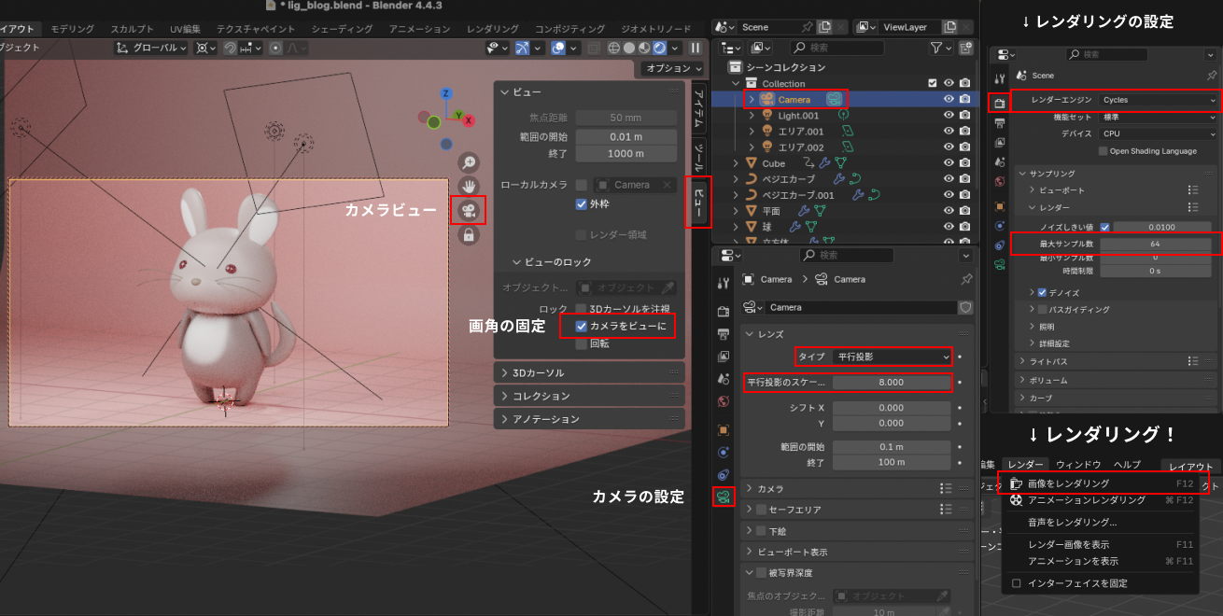Select the エリア.002 light in outliner

pos(801,147)
